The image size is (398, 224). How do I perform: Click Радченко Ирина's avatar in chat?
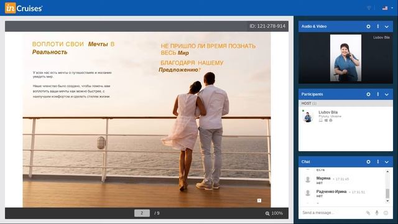click(308, 193)
